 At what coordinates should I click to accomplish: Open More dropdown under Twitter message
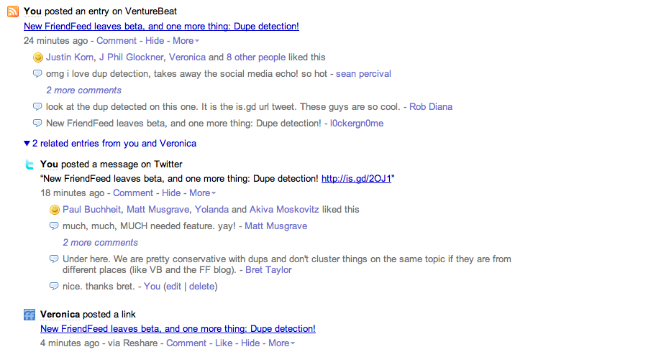[203, 193]
